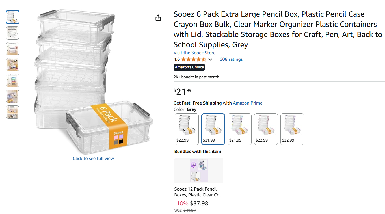Choose the sixth gallery thumbnail

pos(13,96)
